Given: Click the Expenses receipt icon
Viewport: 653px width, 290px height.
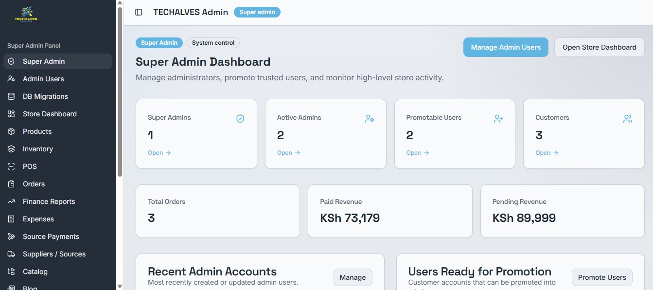Looking at the screenshot, I should [11, 219].
